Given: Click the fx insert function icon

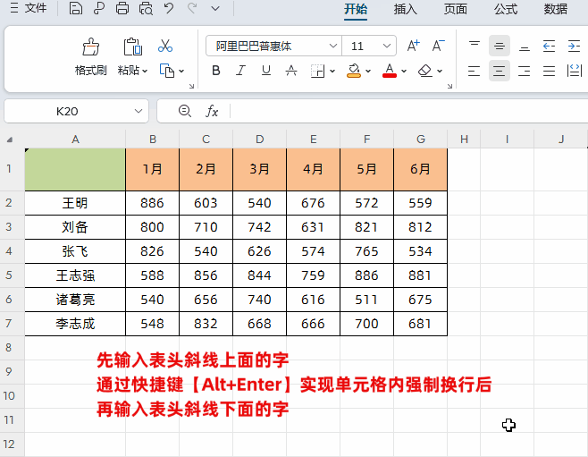Looking at the screenshot, I should pyautogui.click(x=212, y=111).
